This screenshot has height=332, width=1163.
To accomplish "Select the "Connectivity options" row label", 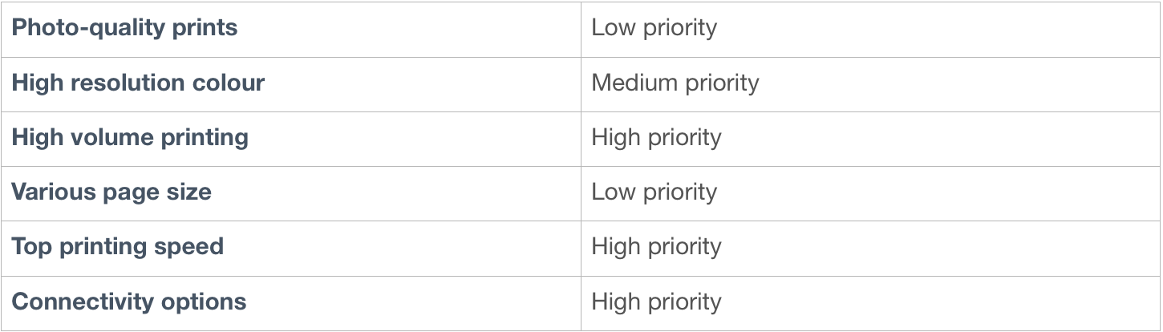I will pos(129,302).
